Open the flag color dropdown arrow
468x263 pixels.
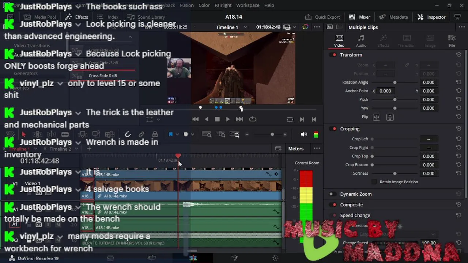(x=177, y=134)
